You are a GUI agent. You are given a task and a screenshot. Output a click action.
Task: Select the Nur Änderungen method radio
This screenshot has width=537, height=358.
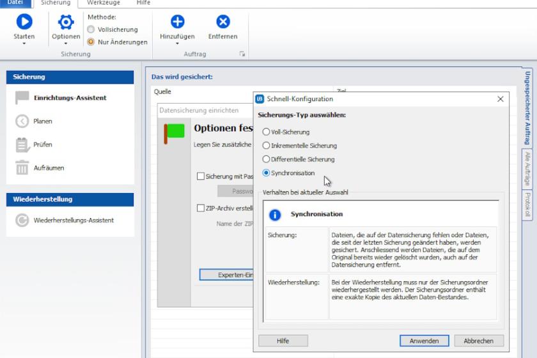coord(91,42)
